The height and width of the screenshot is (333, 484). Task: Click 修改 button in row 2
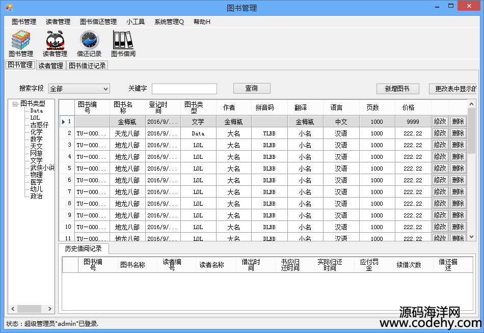(x=440, y=133)
